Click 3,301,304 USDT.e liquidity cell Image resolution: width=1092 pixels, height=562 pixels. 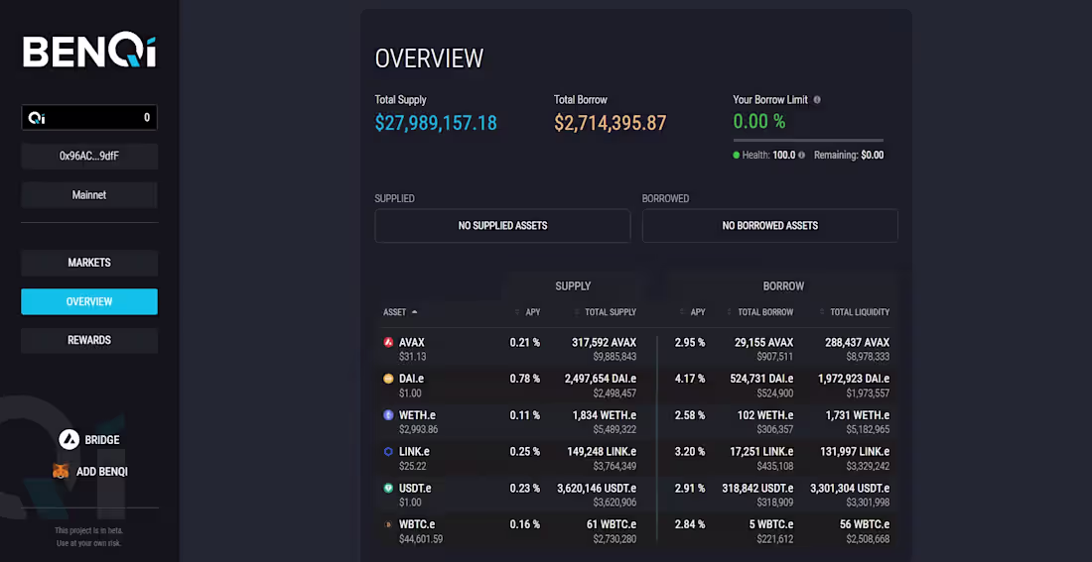[x=850, y=489]
